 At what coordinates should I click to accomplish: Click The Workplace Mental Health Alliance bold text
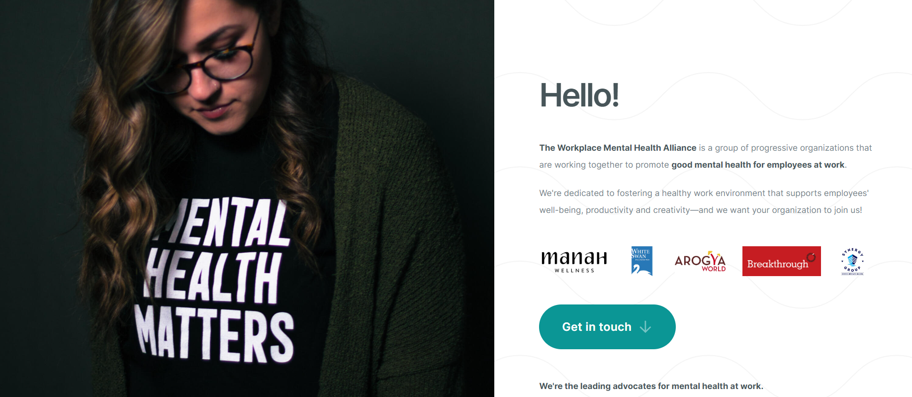618,148
